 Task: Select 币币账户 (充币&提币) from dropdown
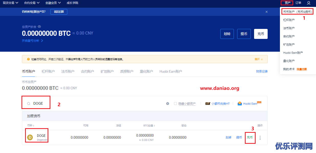297,12
